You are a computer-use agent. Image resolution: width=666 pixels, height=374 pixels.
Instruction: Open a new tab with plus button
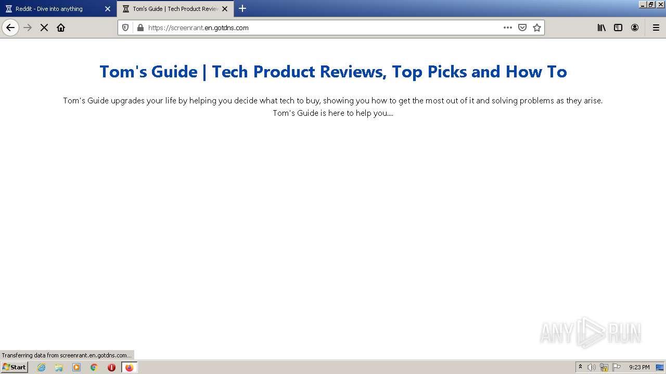coord(242,8)
